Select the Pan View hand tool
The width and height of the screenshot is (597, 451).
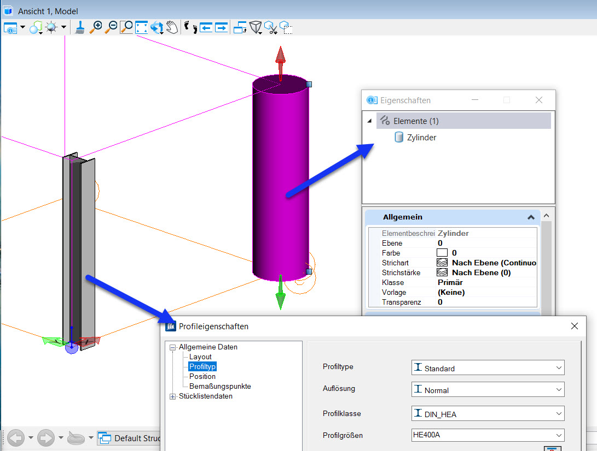pyautogui.click(x=172, y=27)
